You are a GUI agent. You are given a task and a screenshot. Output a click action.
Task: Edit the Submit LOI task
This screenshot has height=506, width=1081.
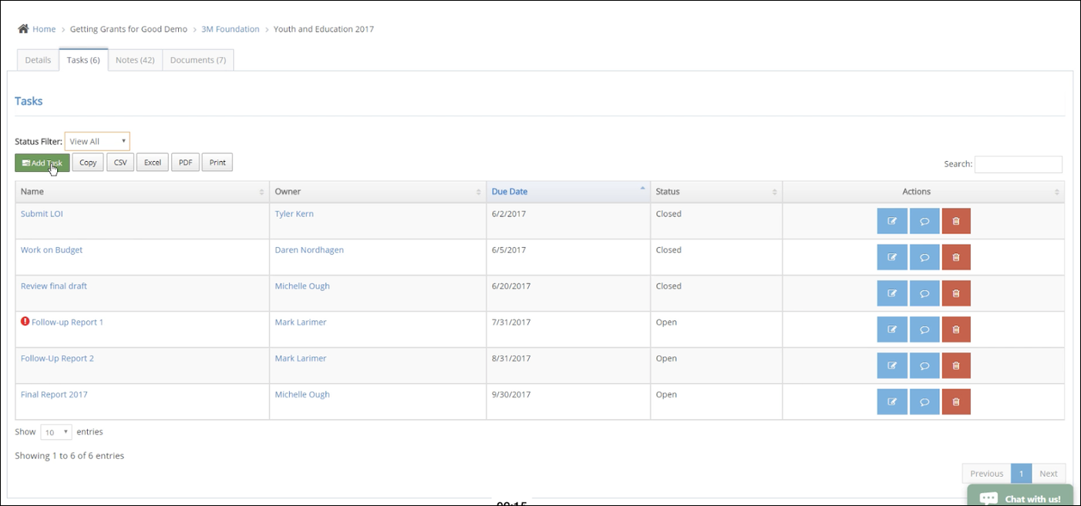coord(892,220)
